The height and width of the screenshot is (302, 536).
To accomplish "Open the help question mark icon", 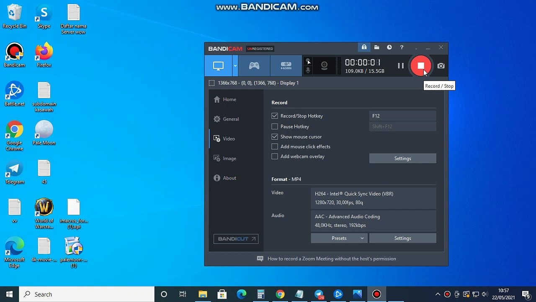I will [402, 47].
